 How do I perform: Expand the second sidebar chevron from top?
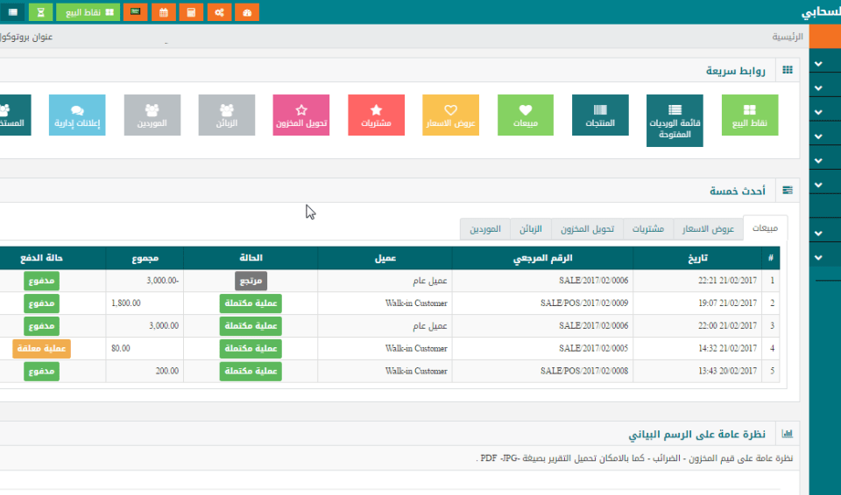tap(818, 88)
